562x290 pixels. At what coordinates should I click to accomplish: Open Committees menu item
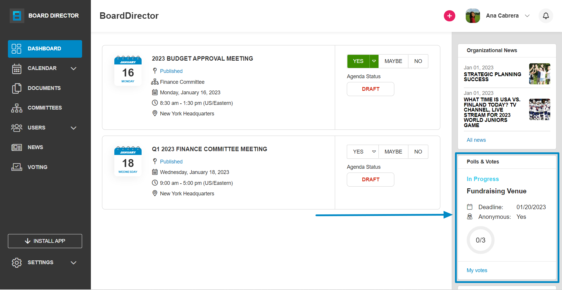45,108
